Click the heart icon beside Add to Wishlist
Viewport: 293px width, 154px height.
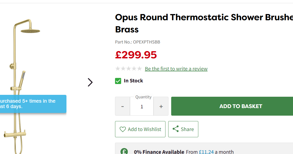click(x=123, y=129)
